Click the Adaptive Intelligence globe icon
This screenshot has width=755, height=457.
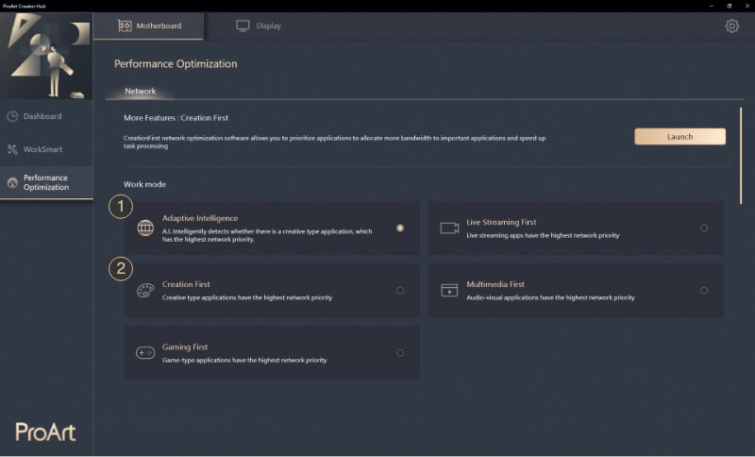coord(145,228)
